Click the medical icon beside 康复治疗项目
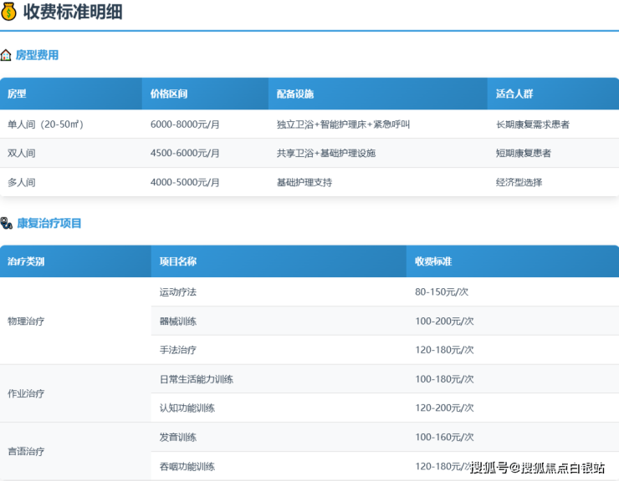Viewport: 619px width, 481px height. point(7,223)
